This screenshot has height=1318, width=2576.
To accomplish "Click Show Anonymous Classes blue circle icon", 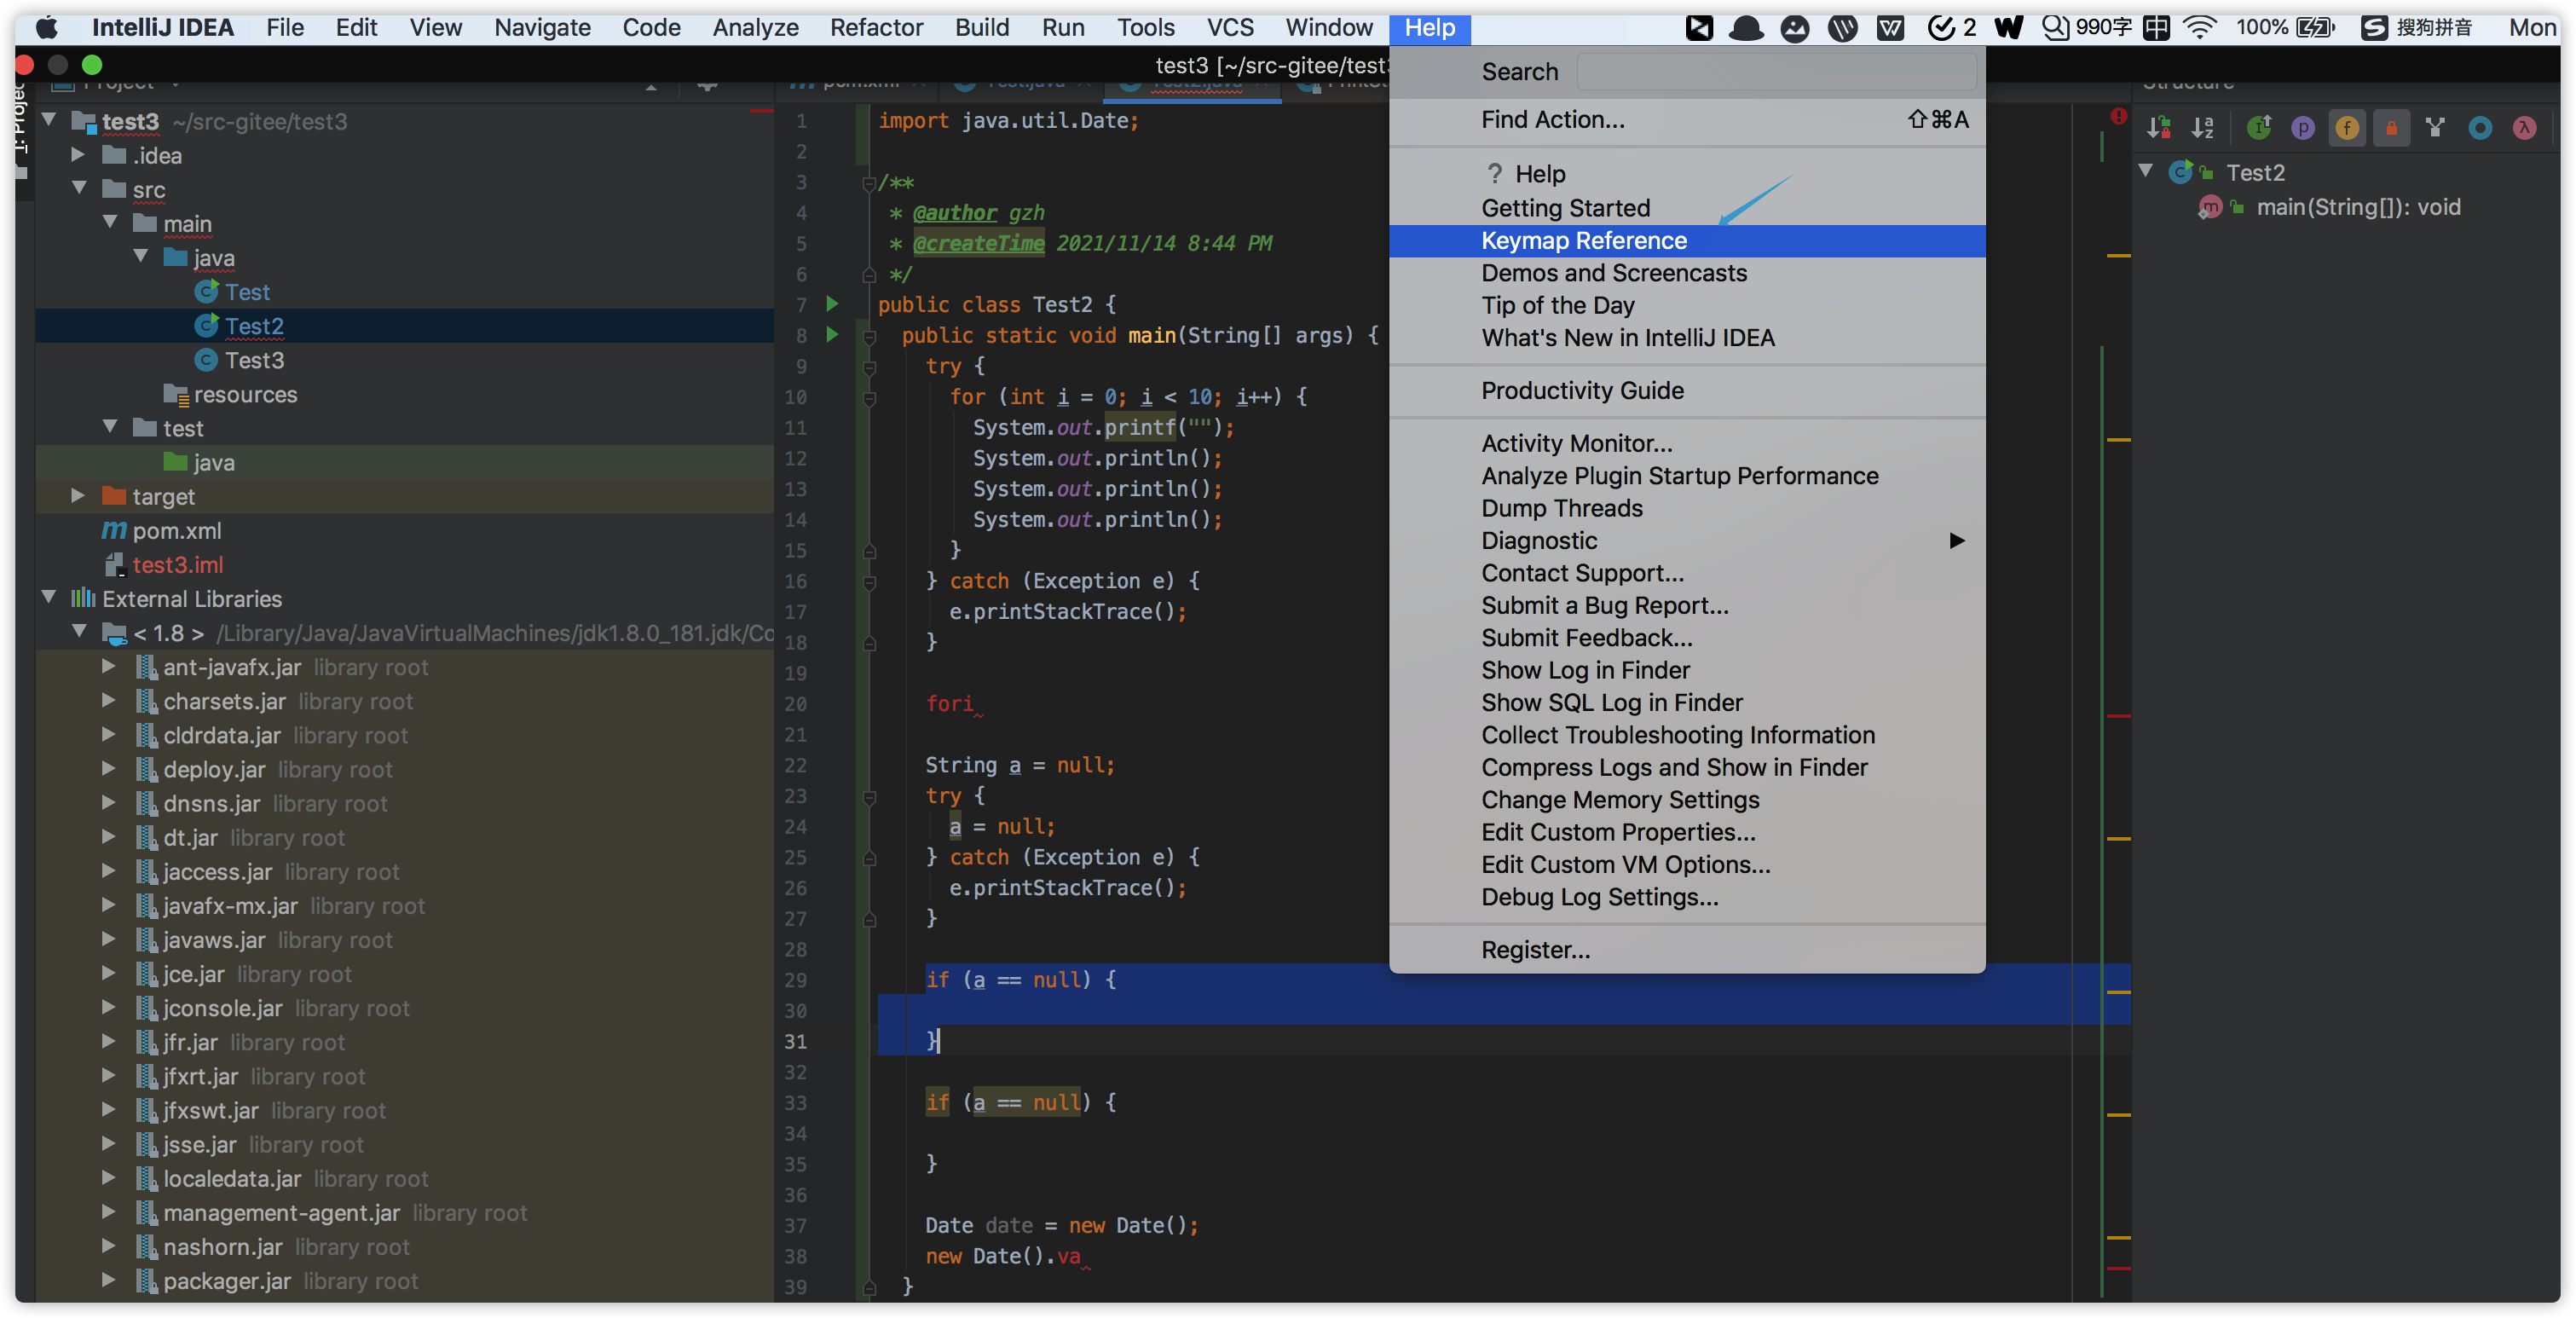I will coord(2479,128).
